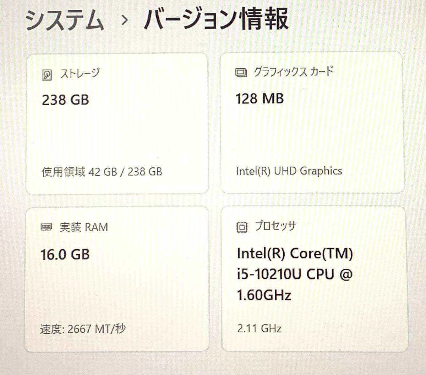
Task: Expand the 実装 RAM card
Action: pos(117,281)
